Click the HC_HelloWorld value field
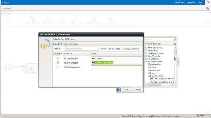This screenshot has height=118, width=211. tap(116, 58)
